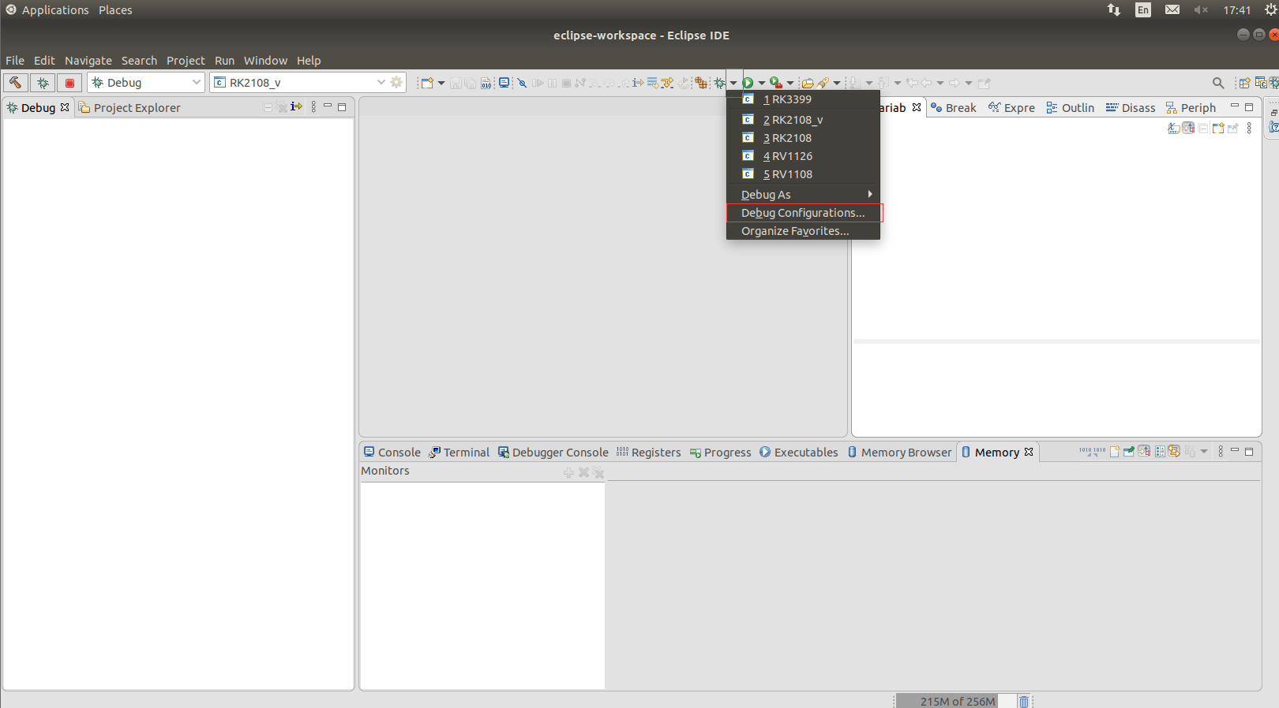Click the heap status 215M of 256M
The width and height of the screenshot is (1279, 708).
[957, 702]
